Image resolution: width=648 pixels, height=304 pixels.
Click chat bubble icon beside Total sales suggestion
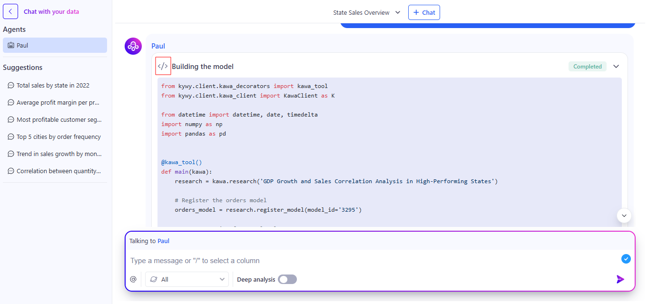coord(11,86)
